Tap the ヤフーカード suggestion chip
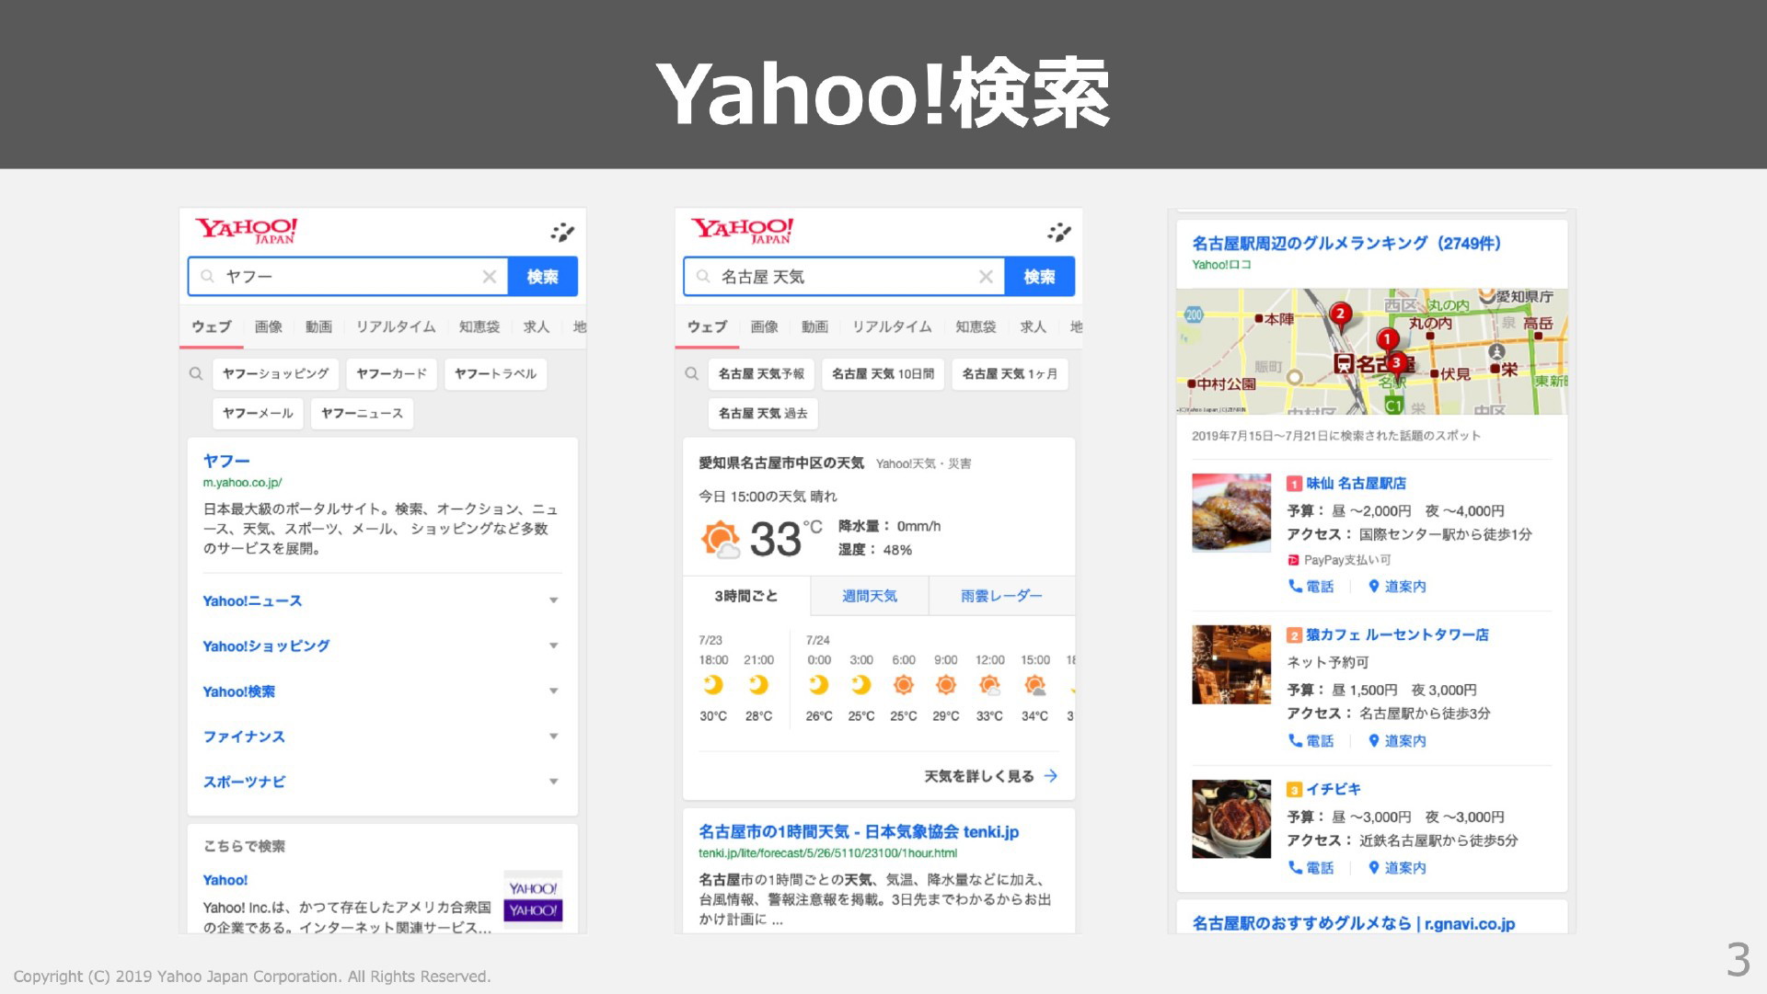 pyautogui.click(x=391, y=373)
